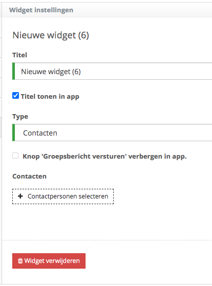This screenshot has width=212, height=286.
Task: Click the 'Type' field label
Action: coord(20,117)
